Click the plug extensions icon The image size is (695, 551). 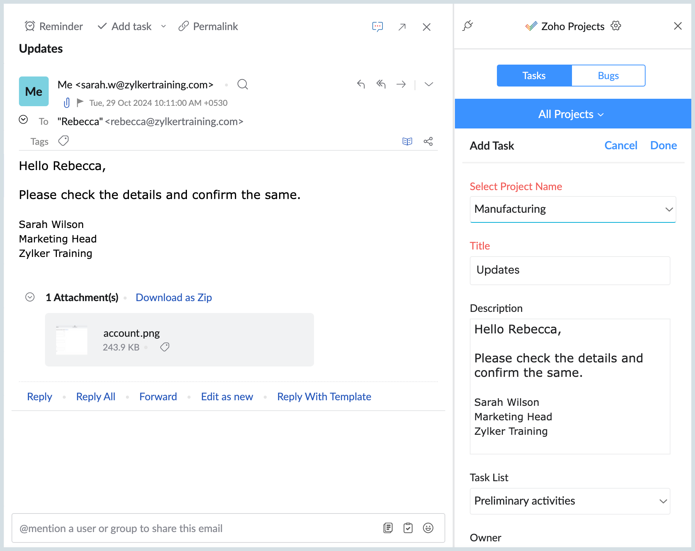pos(468,26)
